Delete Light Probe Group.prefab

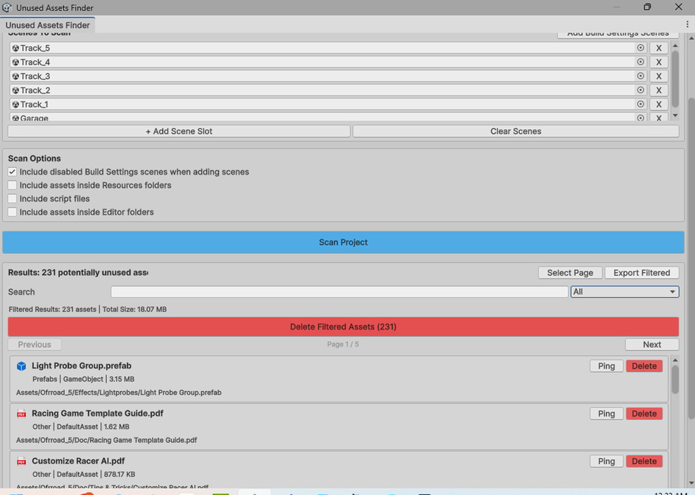click(644, 366)
